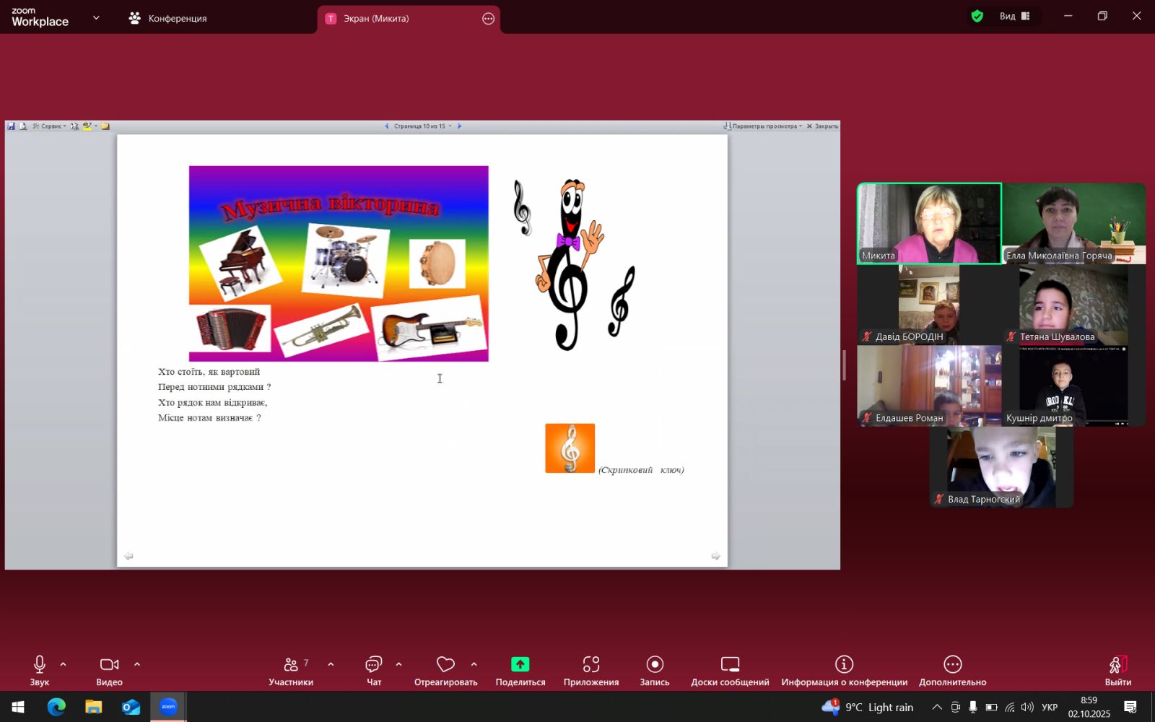Select Елла Миколаївна Горяча video thumbnail
This screenshot has width=1155, height=722.
click(1073, 223)
